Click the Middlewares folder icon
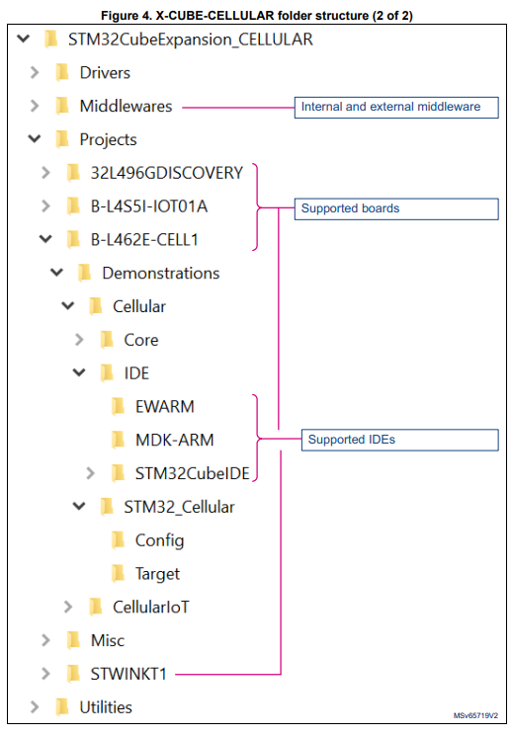512x736 pixels. (x=62, y=106)
